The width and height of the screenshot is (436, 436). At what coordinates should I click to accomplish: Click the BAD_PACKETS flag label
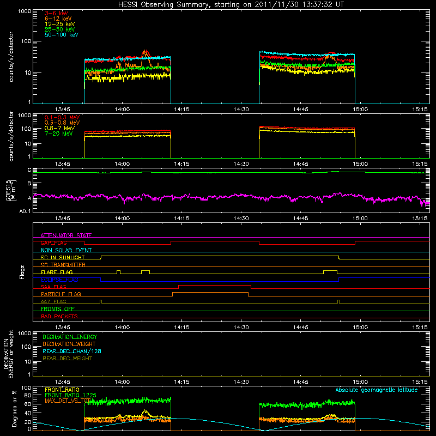(x=59, y=316)
